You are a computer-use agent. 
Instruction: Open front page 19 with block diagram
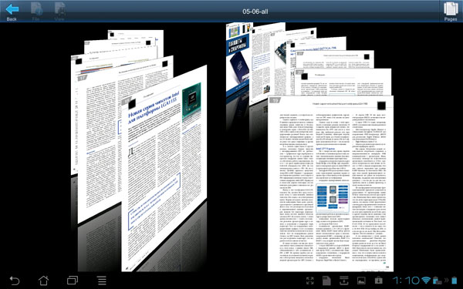pyautogui.click(x=330, y=183)
